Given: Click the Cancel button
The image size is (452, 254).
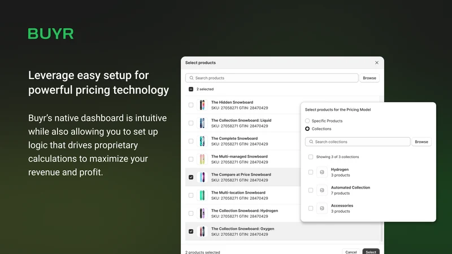Looking at the screenshot, I should (x=351, y=252).
